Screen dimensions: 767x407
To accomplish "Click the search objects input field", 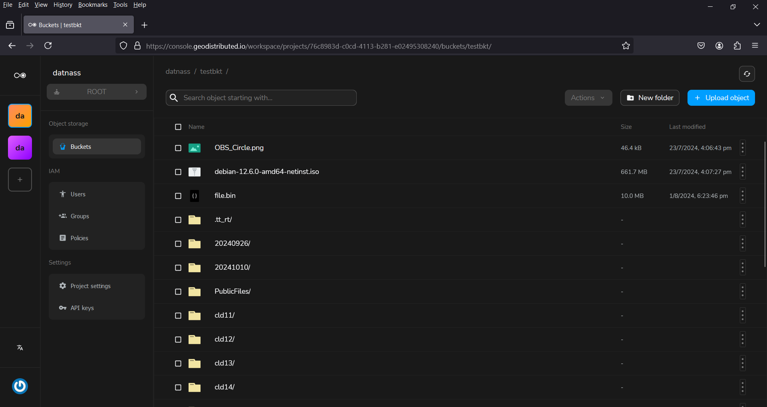I will [x=261, y=98].
